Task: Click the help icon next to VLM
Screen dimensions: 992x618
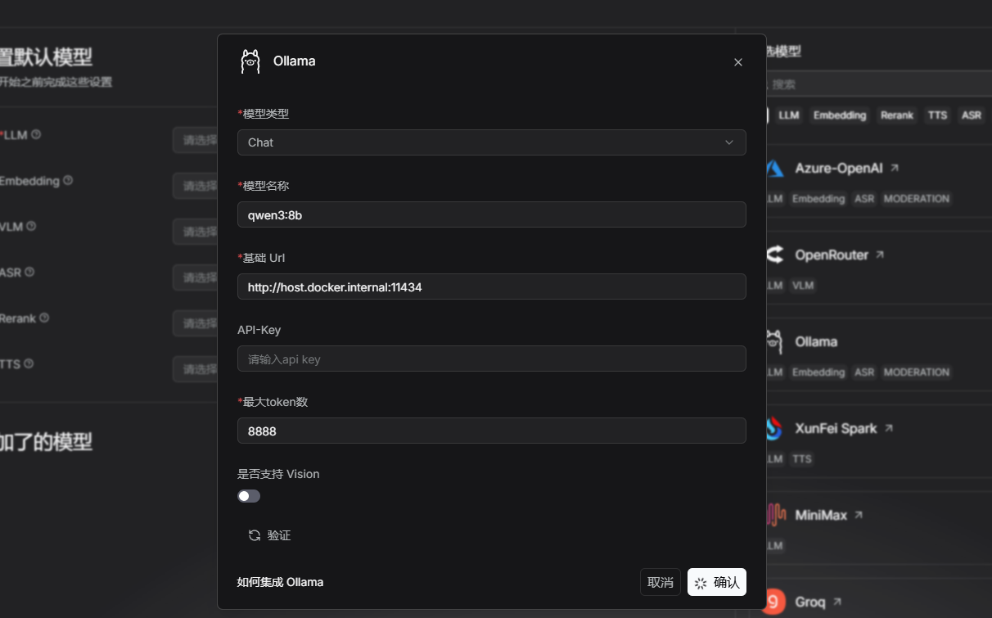Action: click(31, 226)
